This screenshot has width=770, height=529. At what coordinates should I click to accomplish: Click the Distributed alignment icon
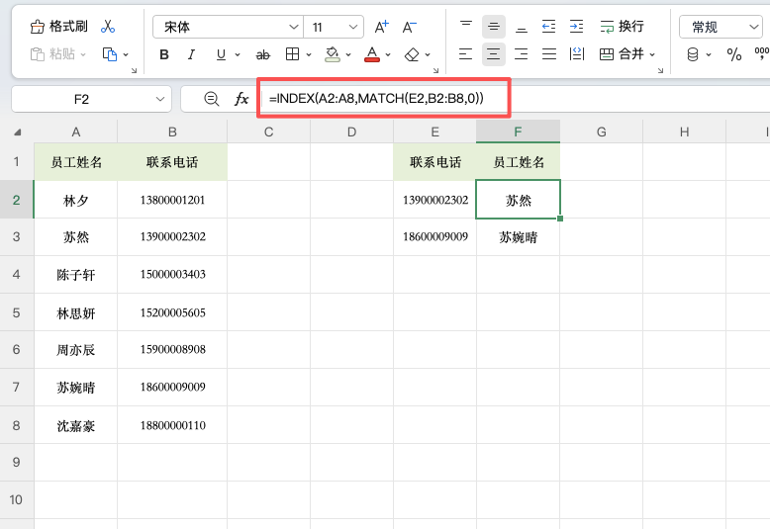tap(577, 54)
